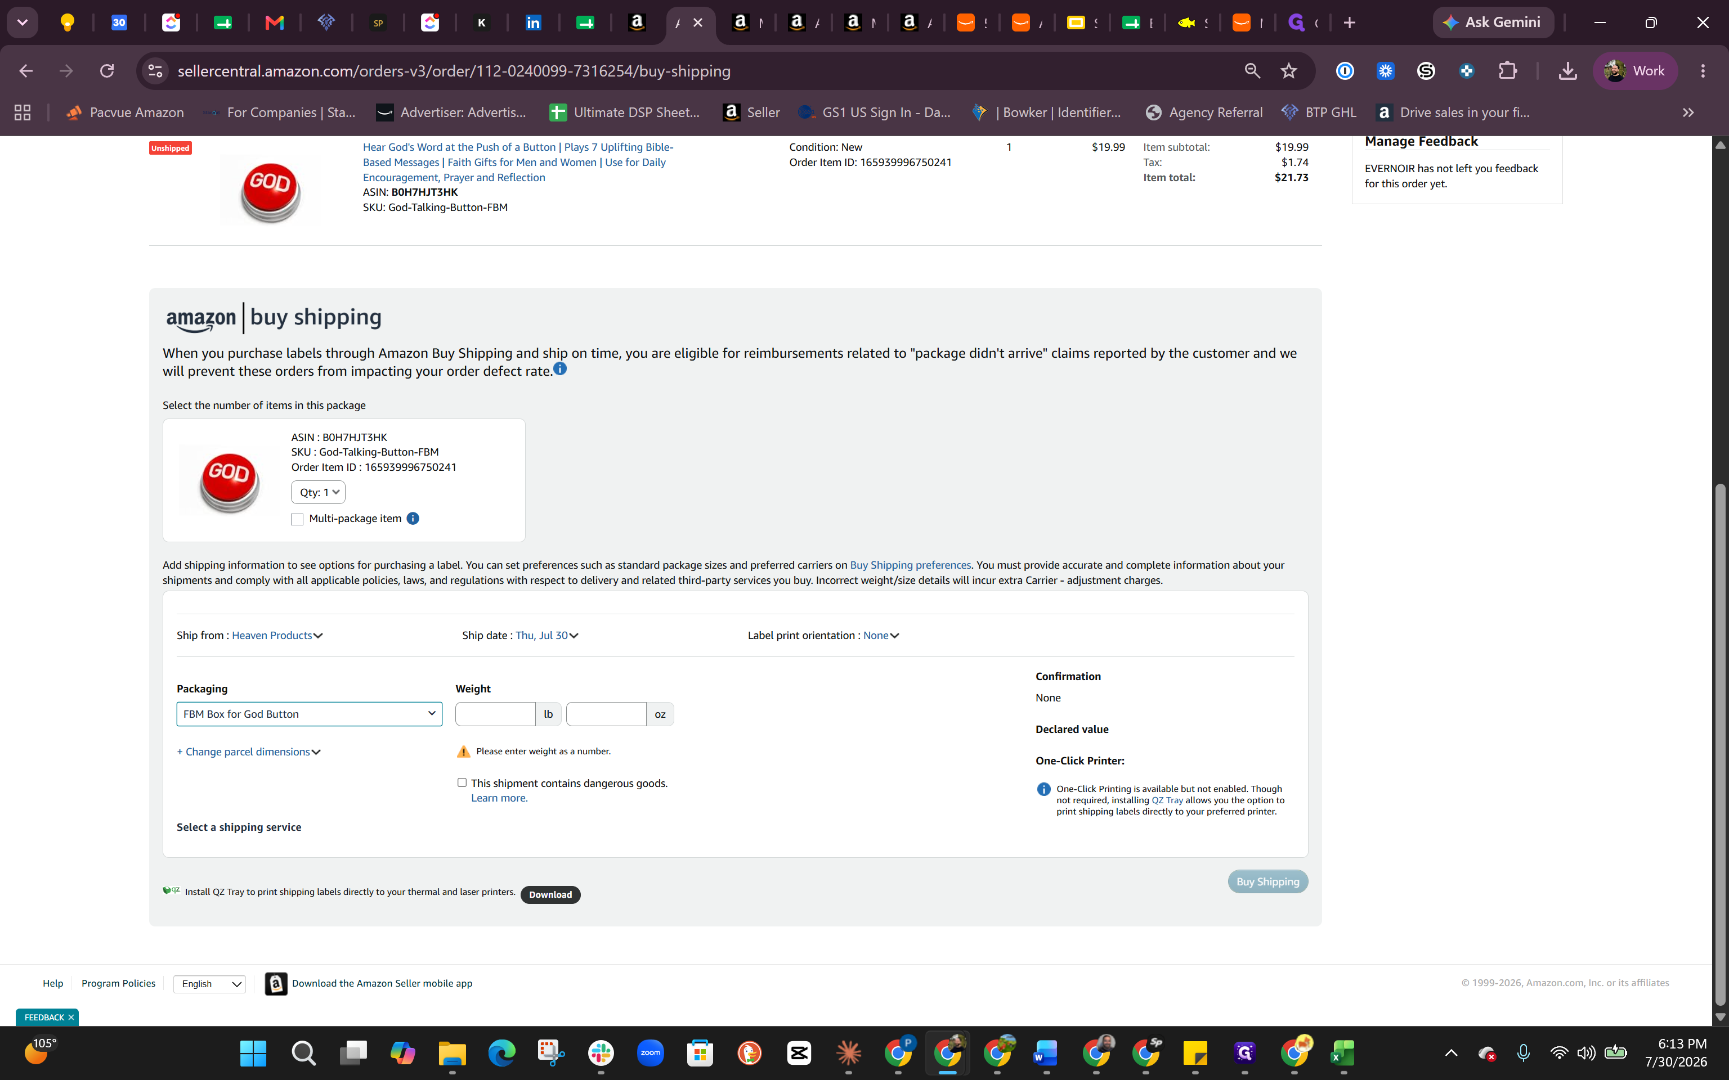Change the Ship date Thu, Jul 30

click(x=547, y=635)
